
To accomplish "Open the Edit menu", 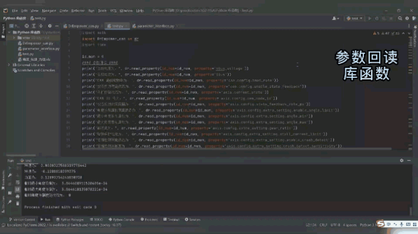I will (24, 10).
